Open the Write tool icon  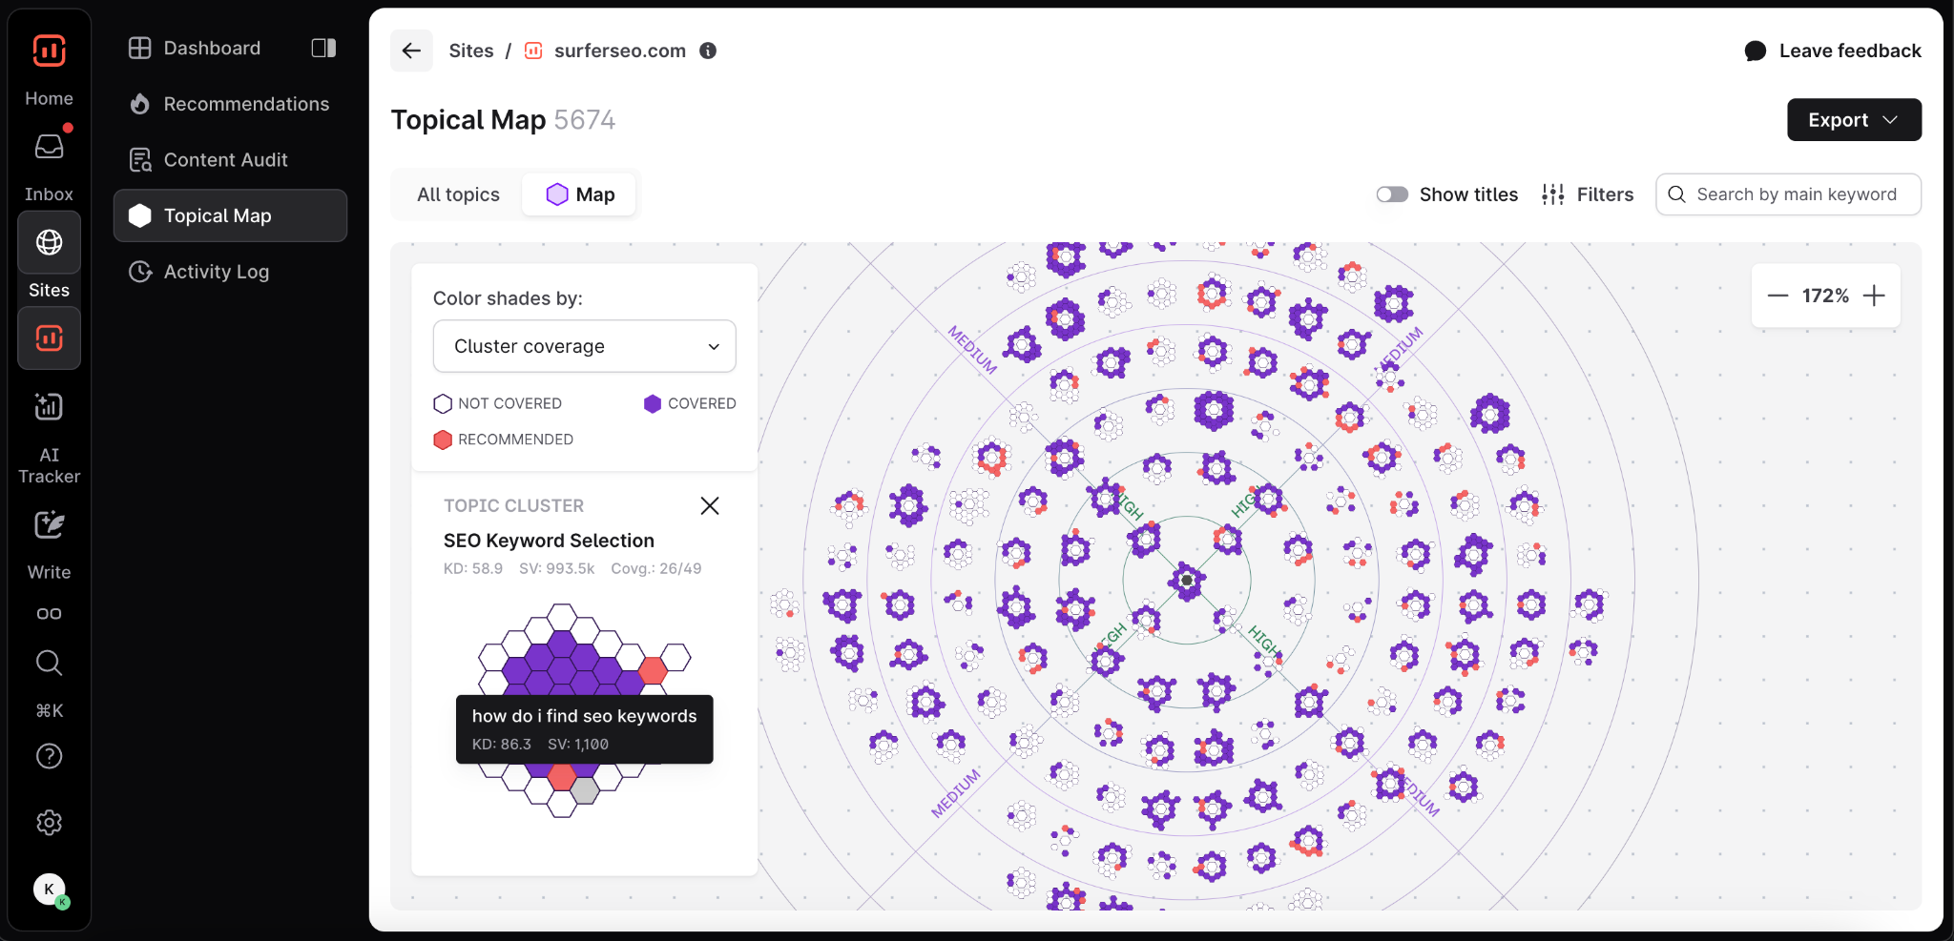[49, 525]
